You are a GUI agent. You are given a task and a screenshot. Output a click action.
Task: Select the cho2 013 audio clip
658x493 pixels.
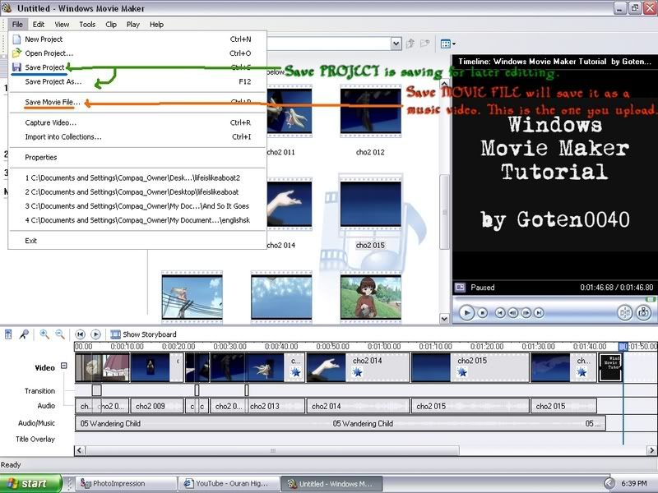click(276, 406)
